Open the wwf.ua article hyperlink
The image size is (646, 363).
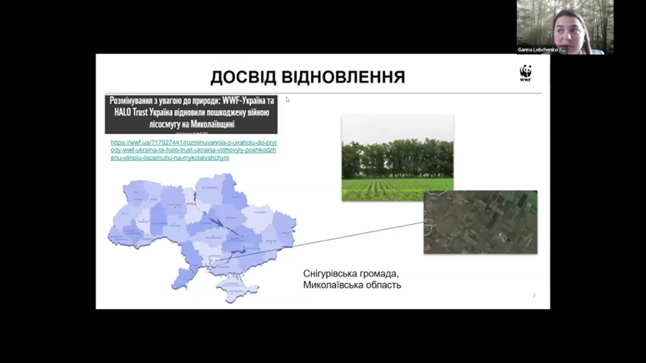click(x=193, y=150)
